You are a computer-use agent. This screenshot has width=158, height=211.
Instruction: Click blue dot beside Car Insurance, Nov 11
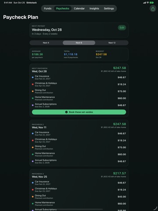pyautogui.click(x=32, y=134)
